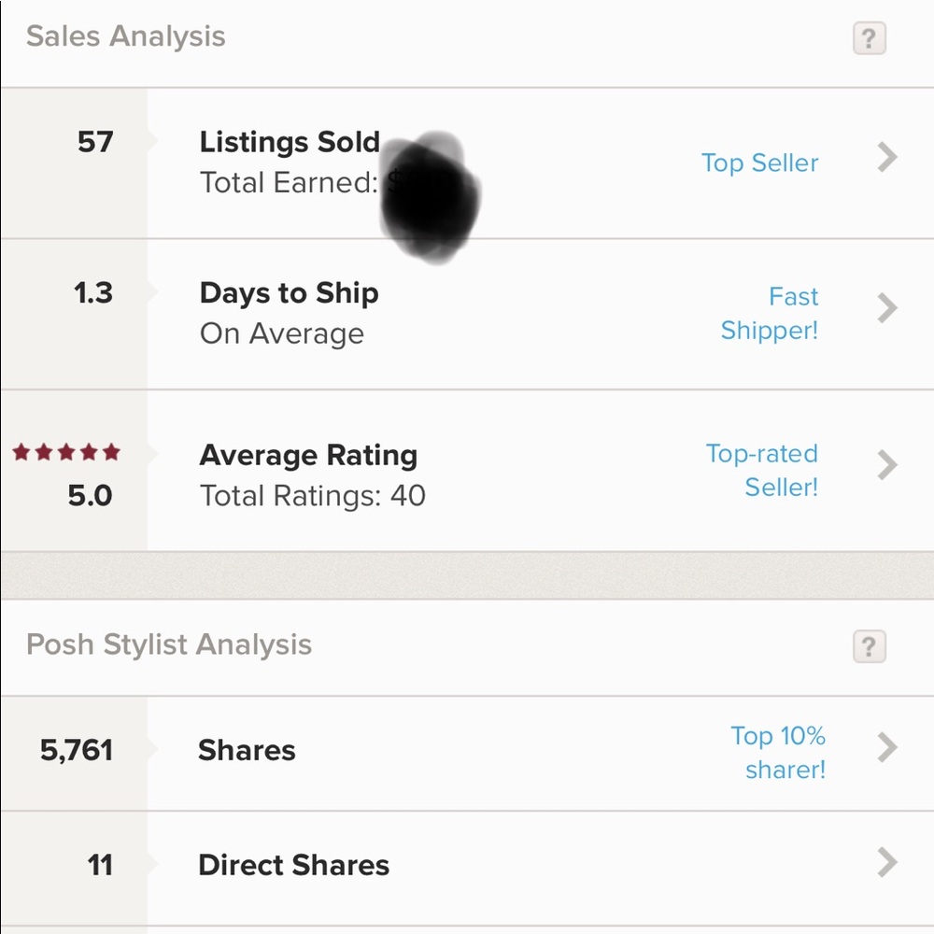
Task: Tap the five-star rating icons
Action: tap(66, 452)
